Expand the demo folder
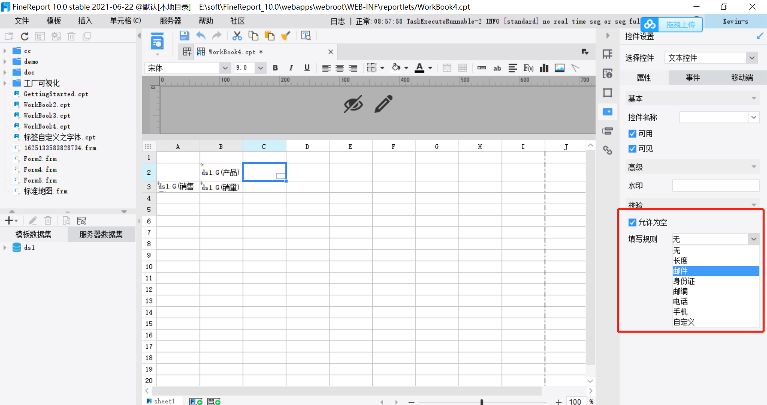Image resolution: width=767 pixels, height=405 pixels. point(5,62)
